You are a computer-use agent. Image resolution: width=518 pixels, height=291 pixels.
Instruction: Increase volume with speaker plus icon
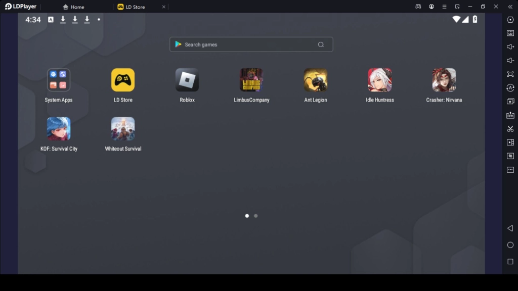(x=510, y=47)
